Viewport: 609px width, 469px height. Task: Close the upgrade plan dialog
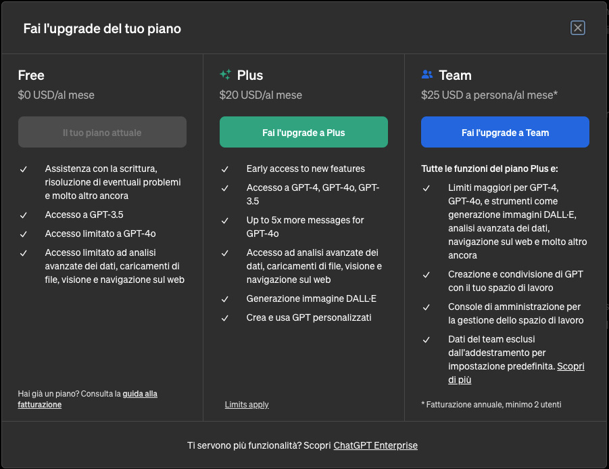click(577, 28)
